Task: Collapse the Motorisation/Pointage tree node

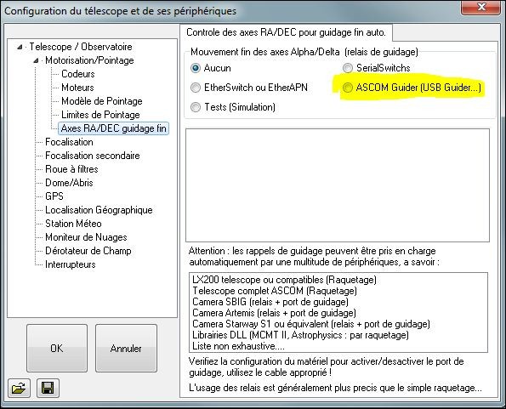Action: [36, 60]
